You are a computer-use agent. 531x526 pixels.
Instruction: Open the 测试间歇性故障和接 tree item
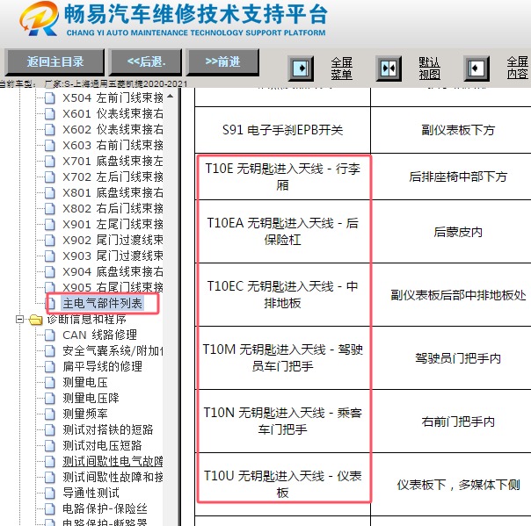coord(113,477)
